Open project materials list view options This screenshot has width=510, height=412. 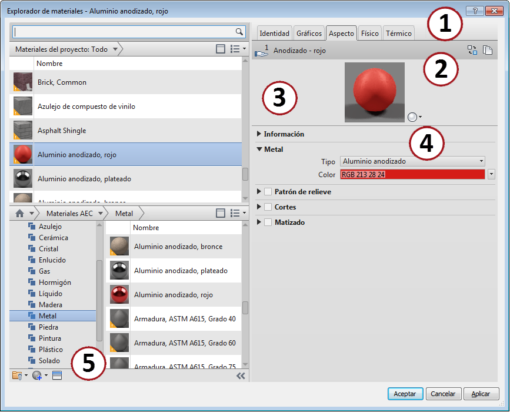pos(238,49)
